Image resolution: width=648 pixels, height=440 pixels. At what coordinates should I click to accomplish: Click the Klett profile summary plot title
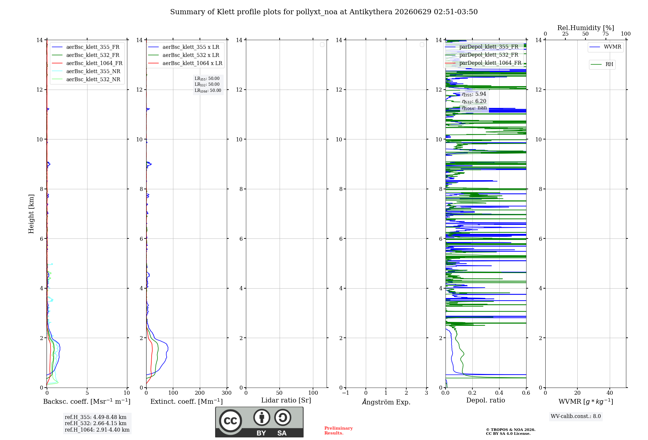324,12
